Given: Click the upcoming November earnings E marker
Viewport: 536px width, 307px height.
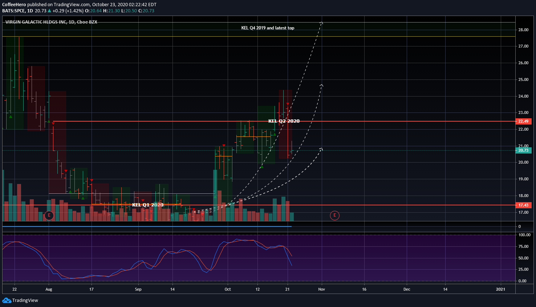Looking at the screenshot, I should tap(334, 216).
